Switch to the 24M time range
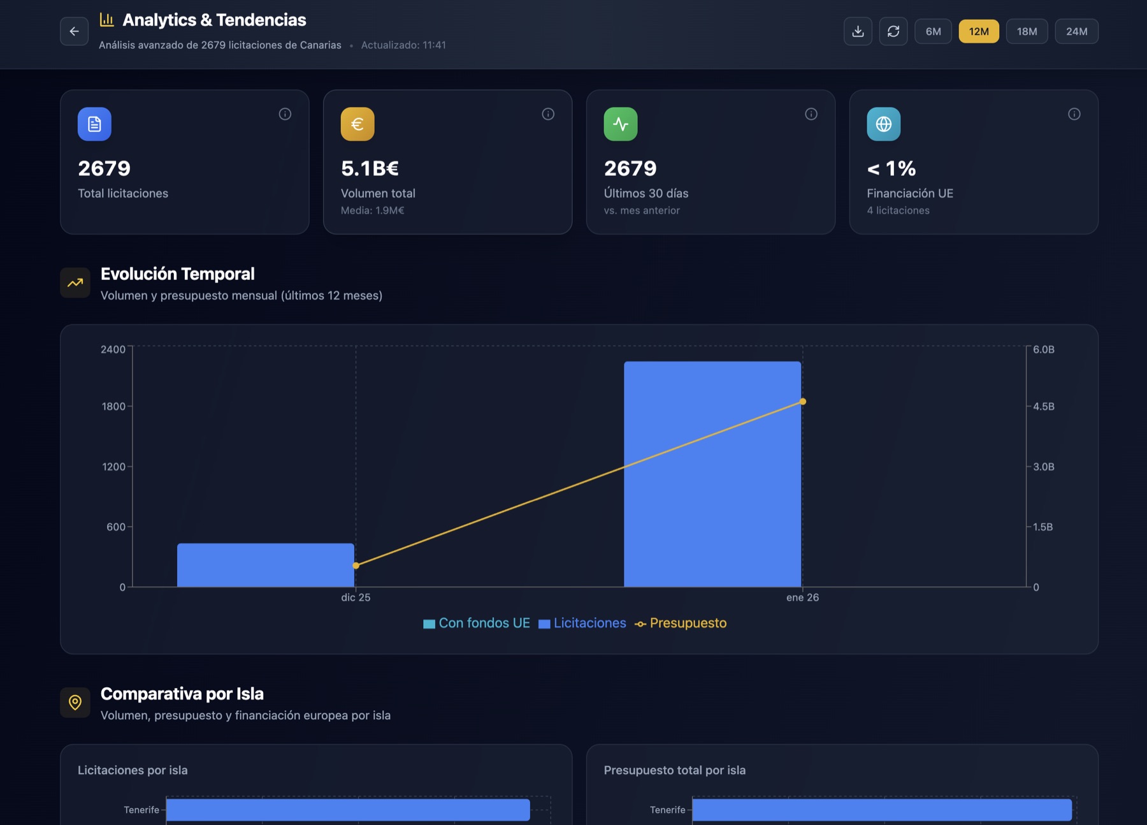Viewport: 1147px width, 825px height. coord(1076,31)
